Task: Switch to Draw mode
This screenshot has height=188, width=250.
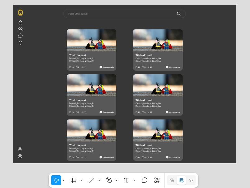Action: point(172,180)
